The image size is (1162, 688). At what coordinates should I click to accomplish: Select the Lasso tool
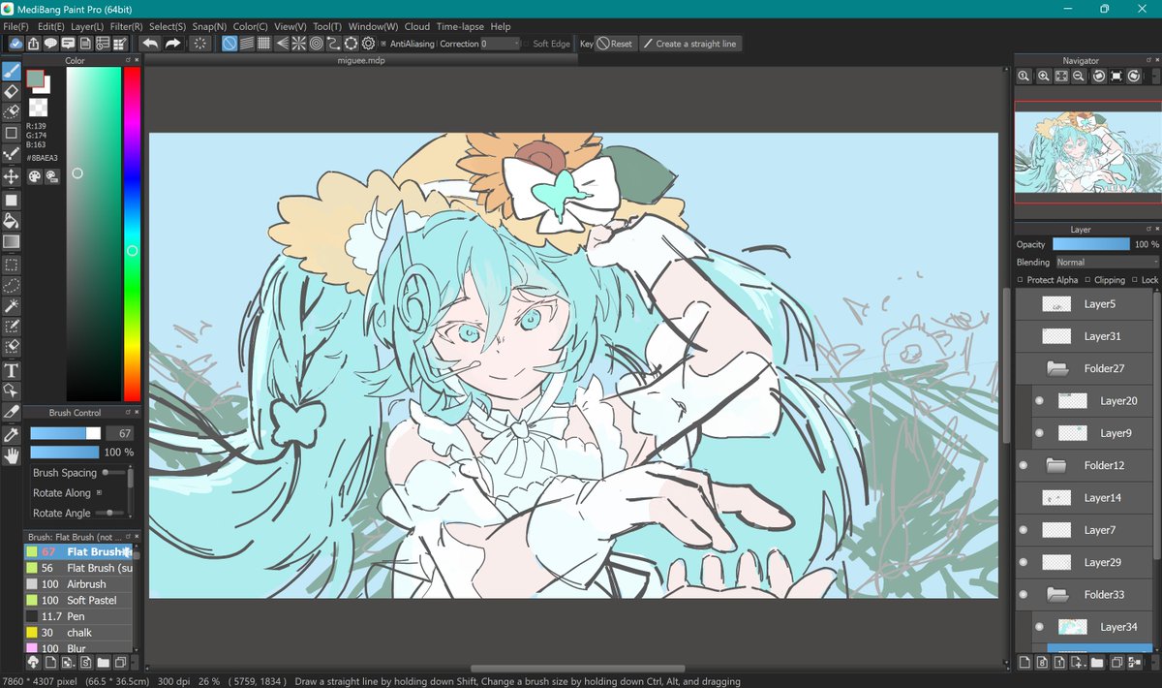pyautogui.click(x=12, y=286)
